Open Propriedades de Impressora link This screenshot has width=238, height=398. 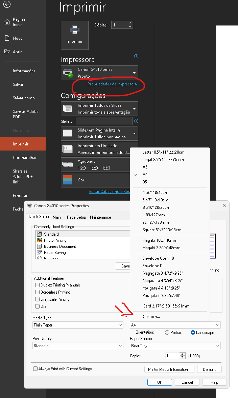click(x=112, y=84)
